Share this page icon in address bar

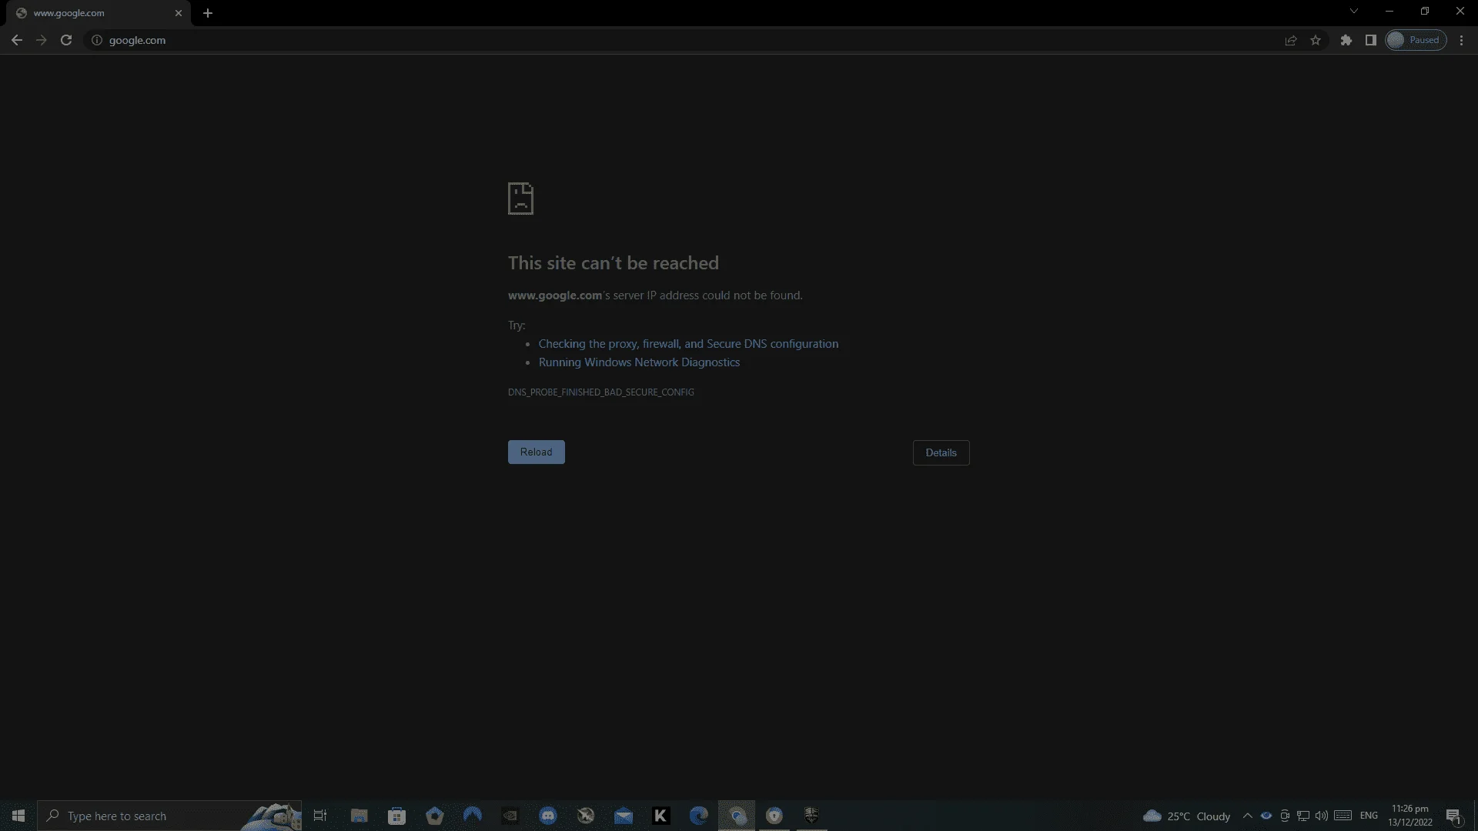tap(1291, 40)
